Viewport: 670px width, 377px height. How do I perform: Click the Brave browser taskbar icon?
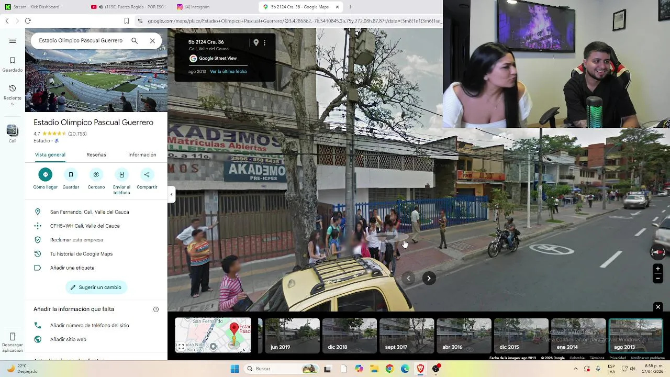pyautogui.click(x=420, y=369)
